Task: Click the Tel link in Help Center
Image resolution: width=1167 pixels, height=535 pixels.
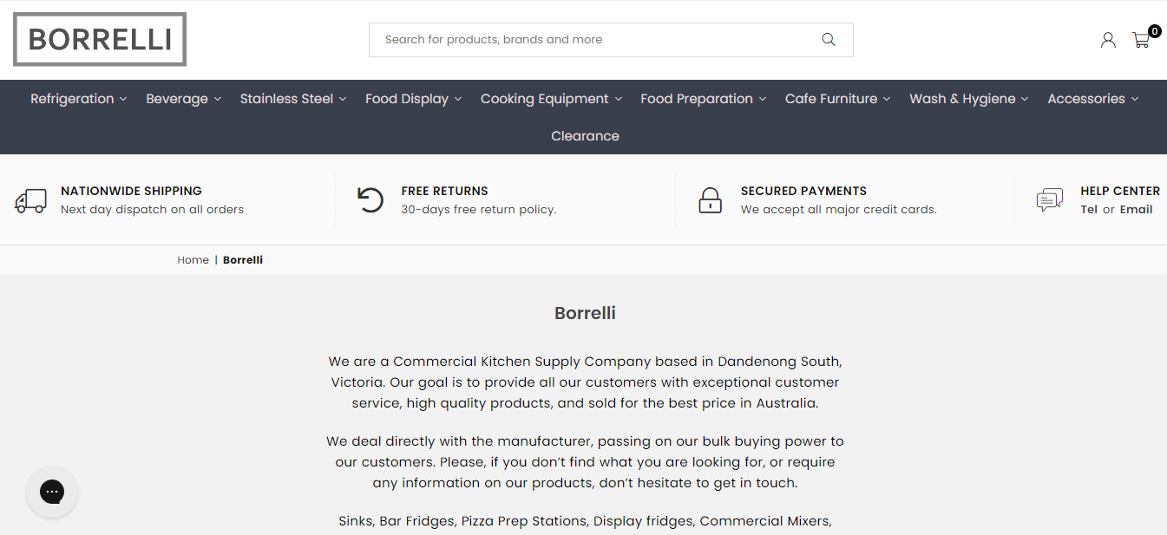Action: click(1089, 210)
